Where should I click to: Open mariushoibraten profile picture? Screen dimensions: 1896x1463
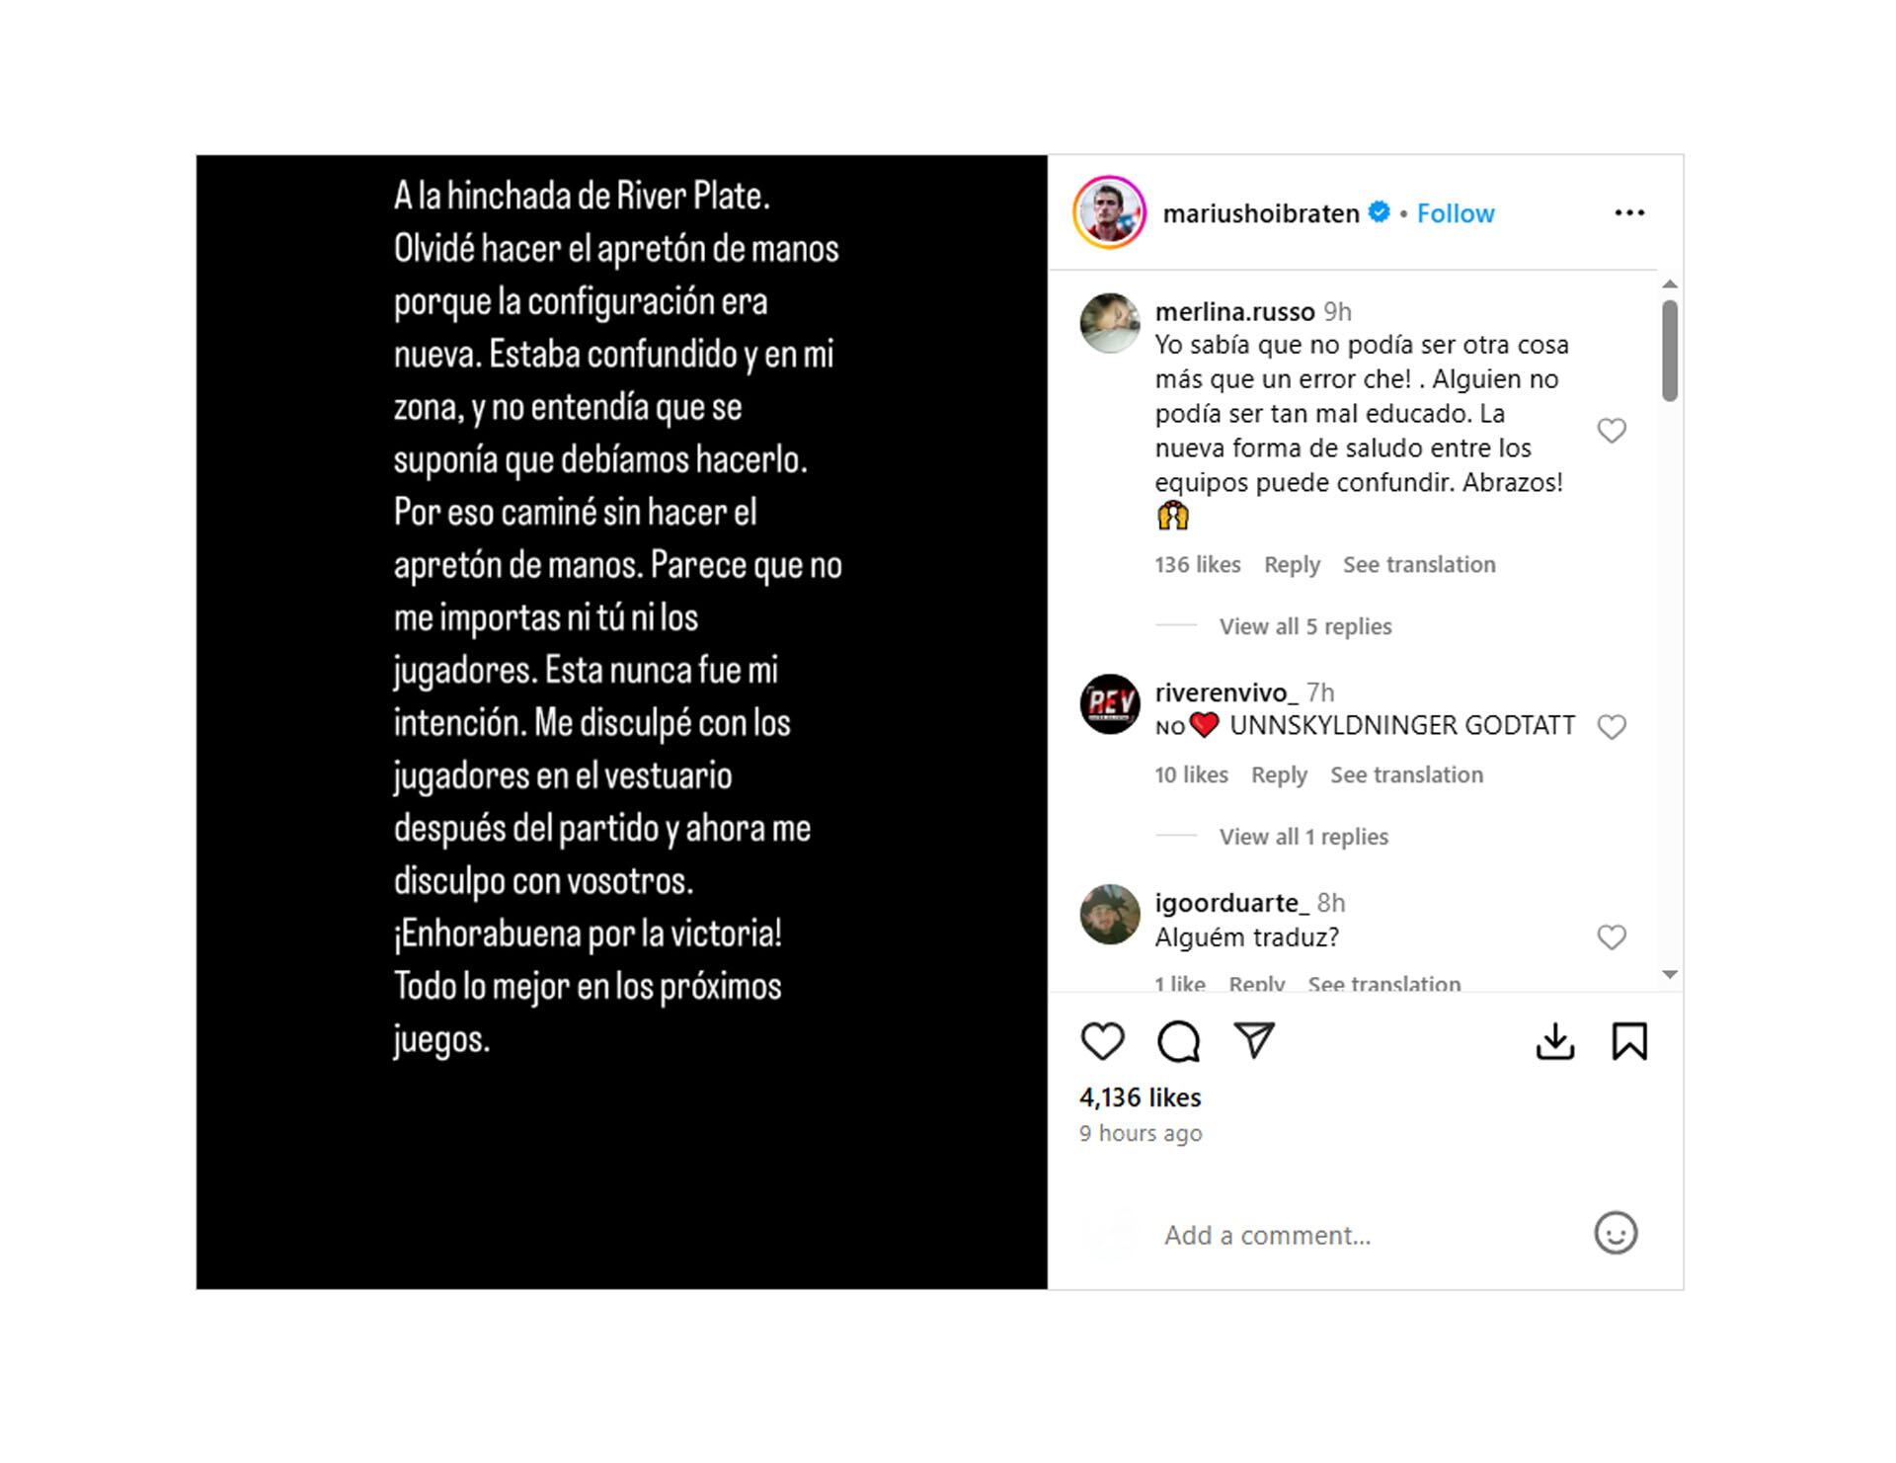[1109, 212]
